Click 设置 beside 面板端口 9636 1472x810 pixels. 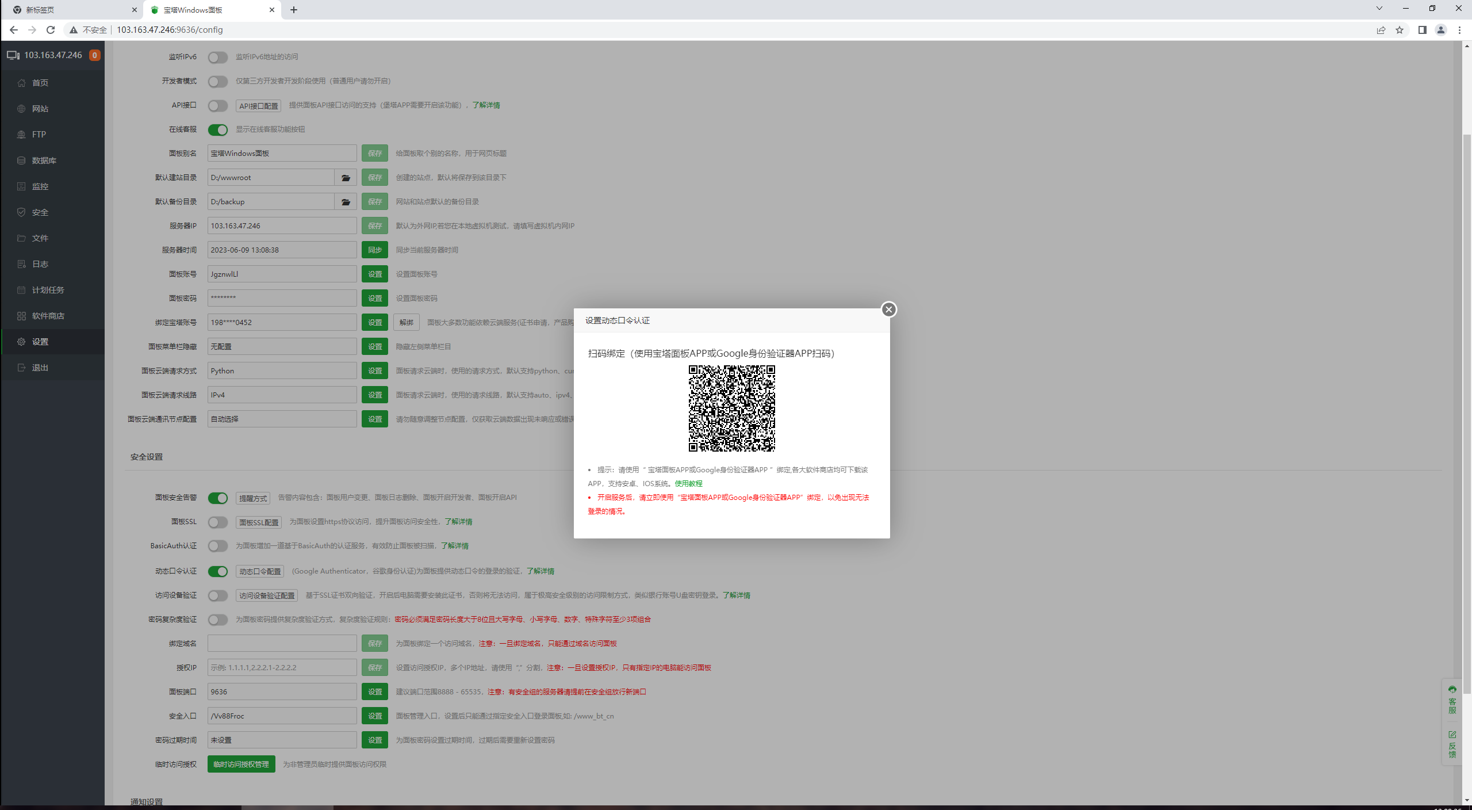point(375,692)
